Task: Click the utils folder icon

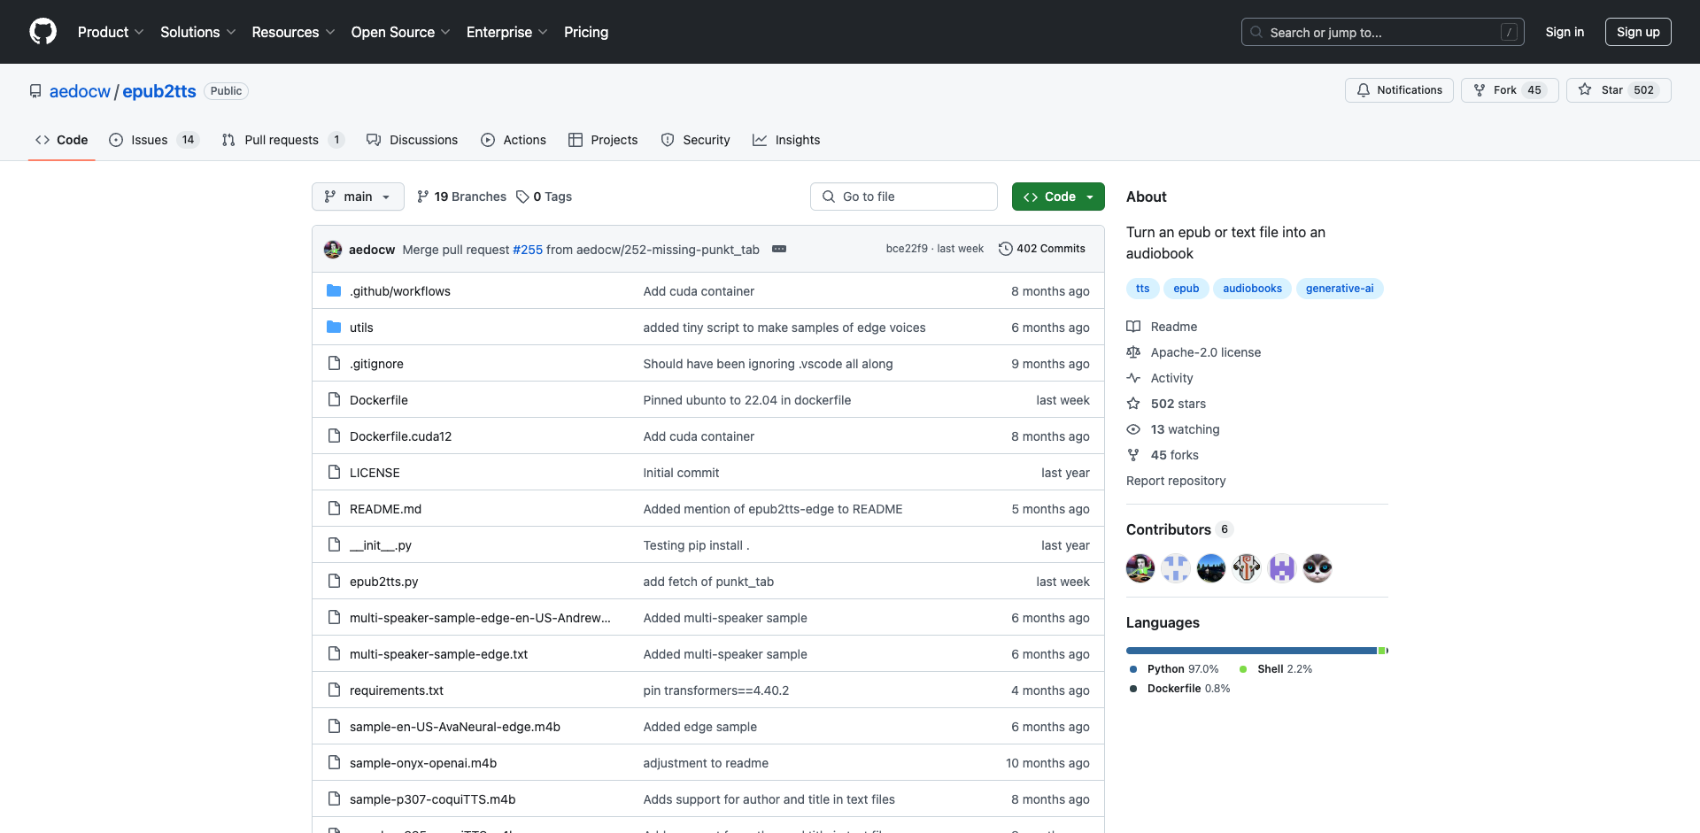Action: pos(334,328)
